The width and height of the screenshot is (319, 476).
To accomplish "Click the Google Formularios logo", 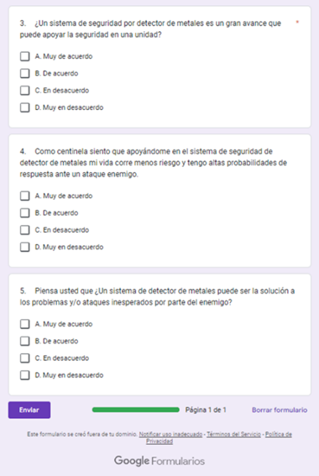I will pos(159,461).
